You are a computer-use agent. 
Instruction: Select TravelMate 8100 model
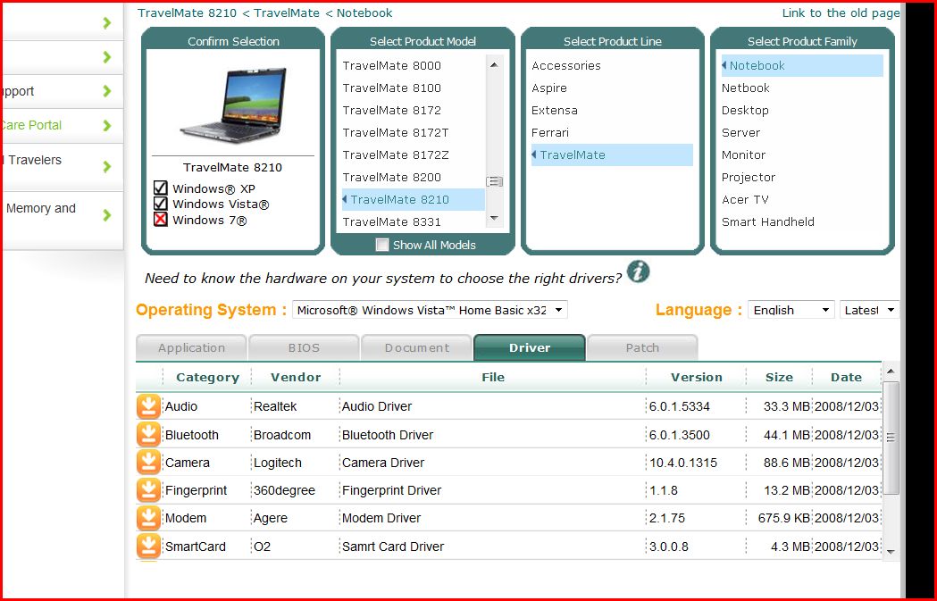click(391, 88)
